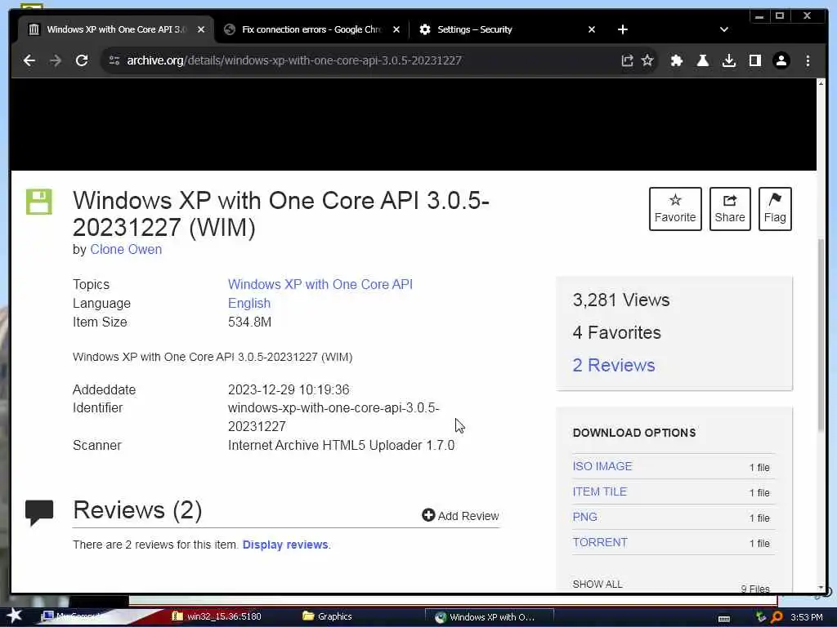
Task: Bookmark this page with the star icon
Action: point(647,60)
